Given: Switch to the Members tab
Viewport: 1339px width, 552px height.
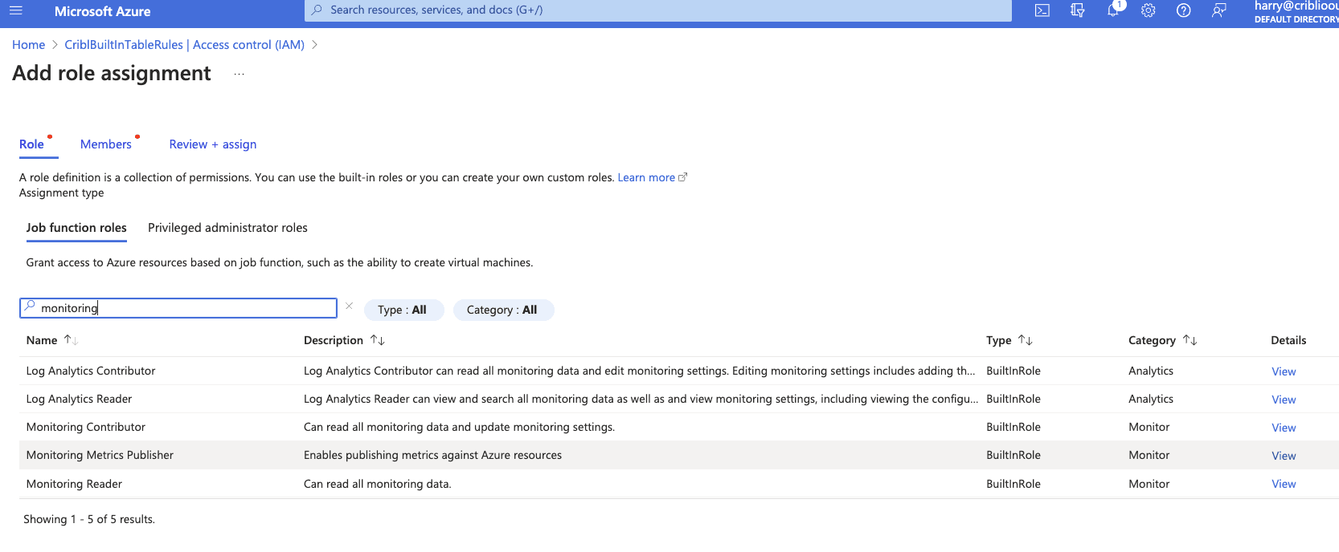Looking at the screenshot, I should tap(105, 144).
